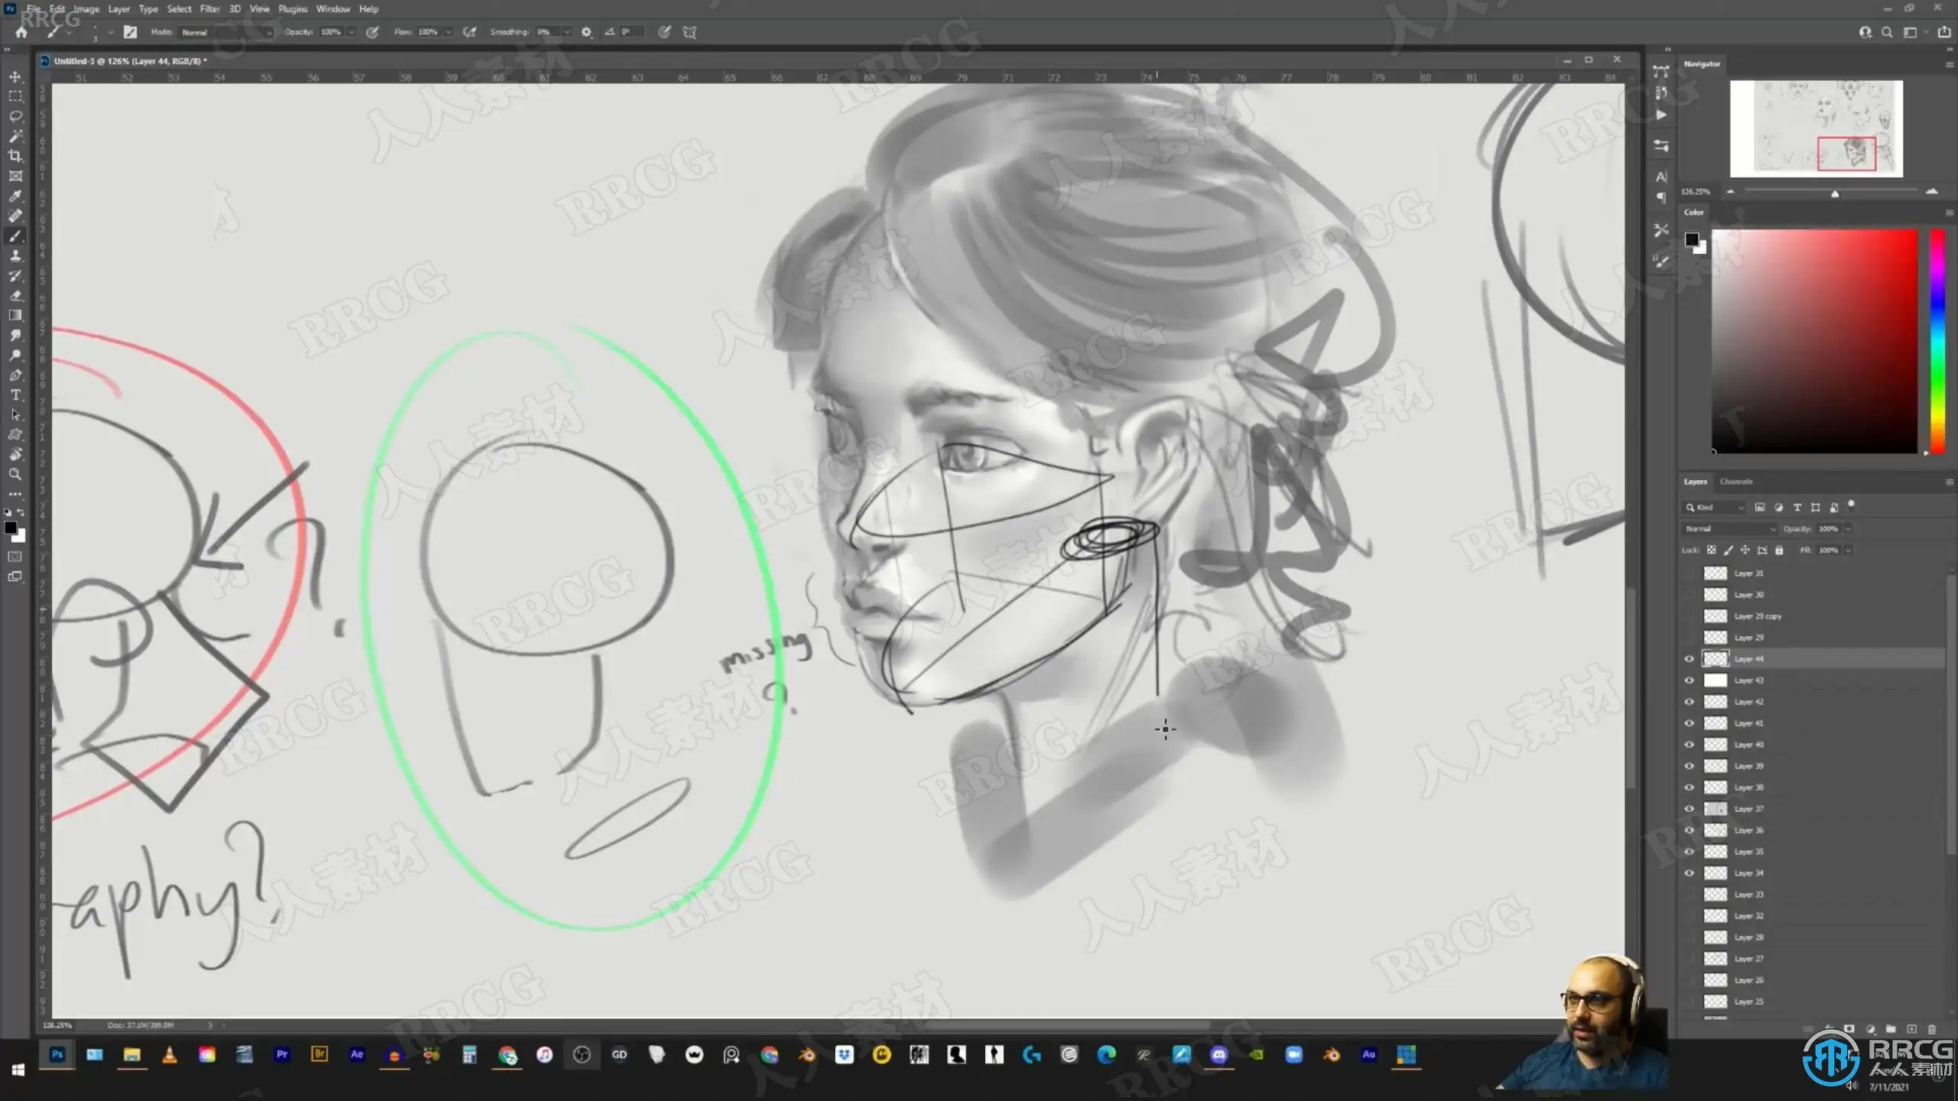This screenshot has height=1101, width=1958.
Task: Click the lock all layer icon
Action: pos(1779,550)
